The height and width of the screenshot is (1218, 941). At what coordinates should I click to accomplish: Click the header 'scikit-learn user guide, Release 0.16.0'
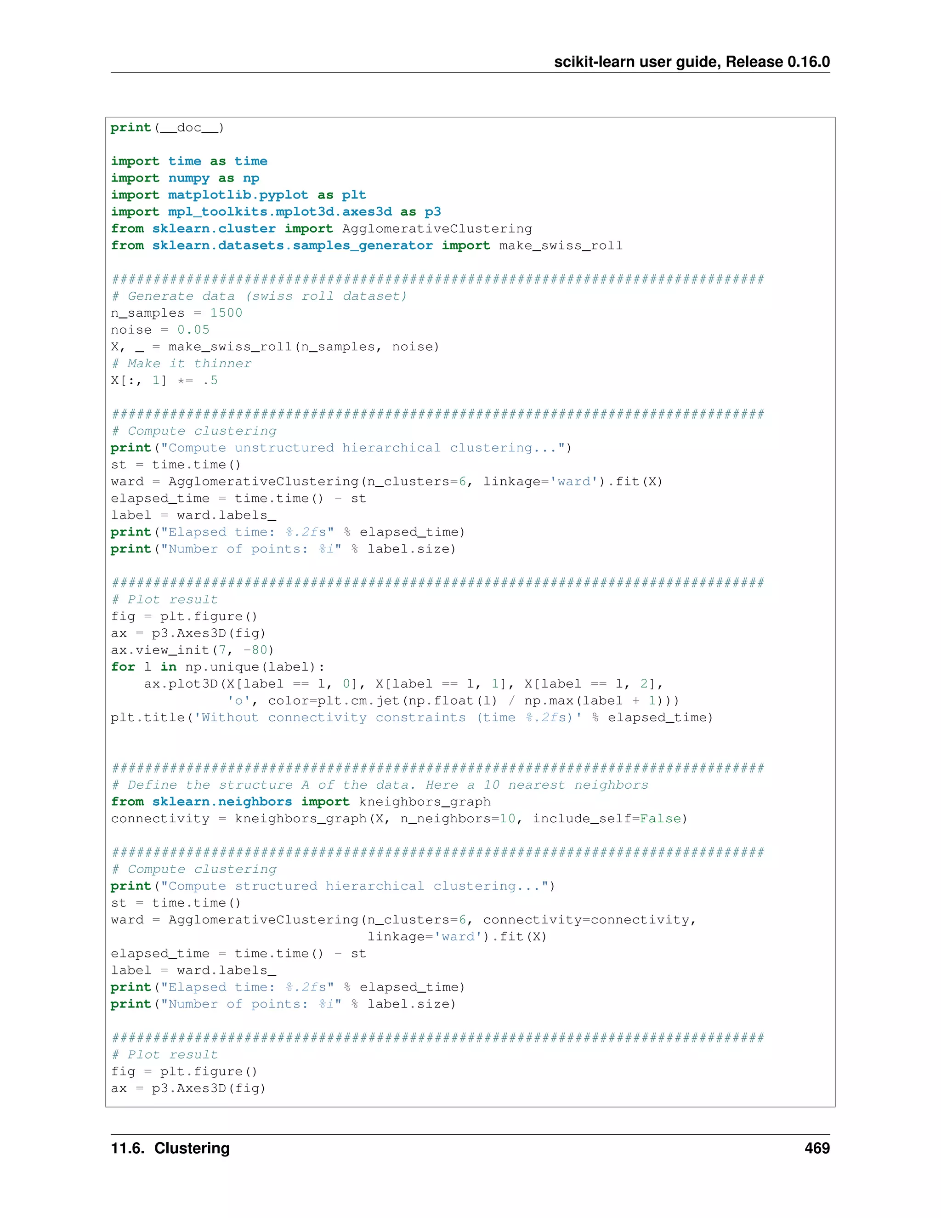(x=692, y=61)
